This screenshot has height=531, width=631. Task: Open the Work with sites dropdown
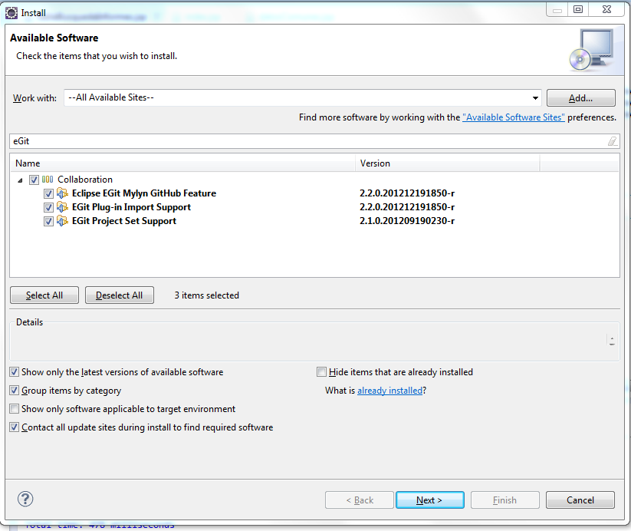click(x=535, y=98)
